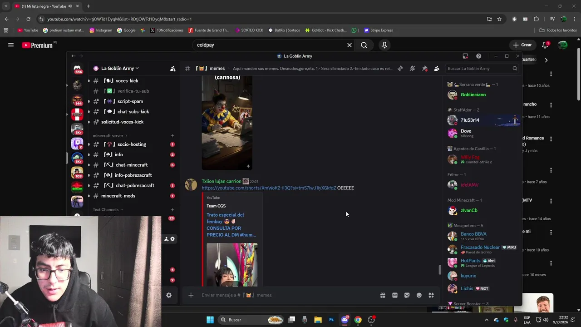The image size is (581, 327).
Task: Open Discord help question mark icon
Action: tap(478, 56)
